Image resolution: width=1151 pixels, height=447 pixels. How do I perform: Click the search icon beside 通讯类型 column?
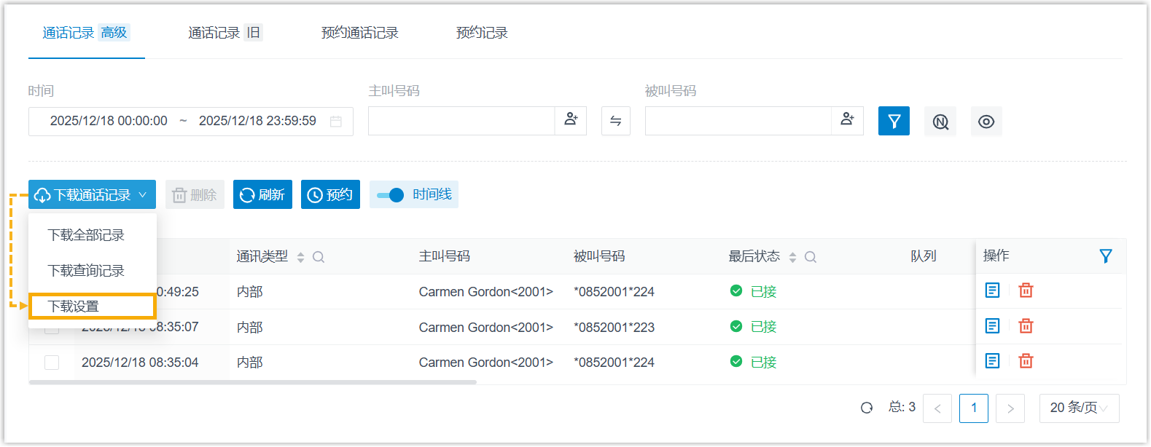click(x=319, y=257)
